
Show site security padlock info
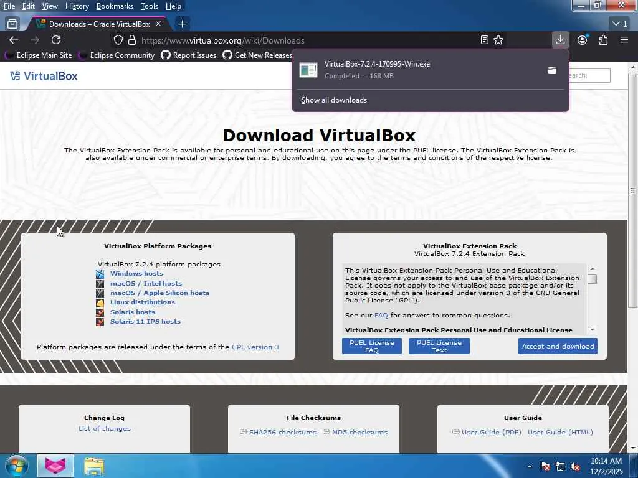[132, 40]
